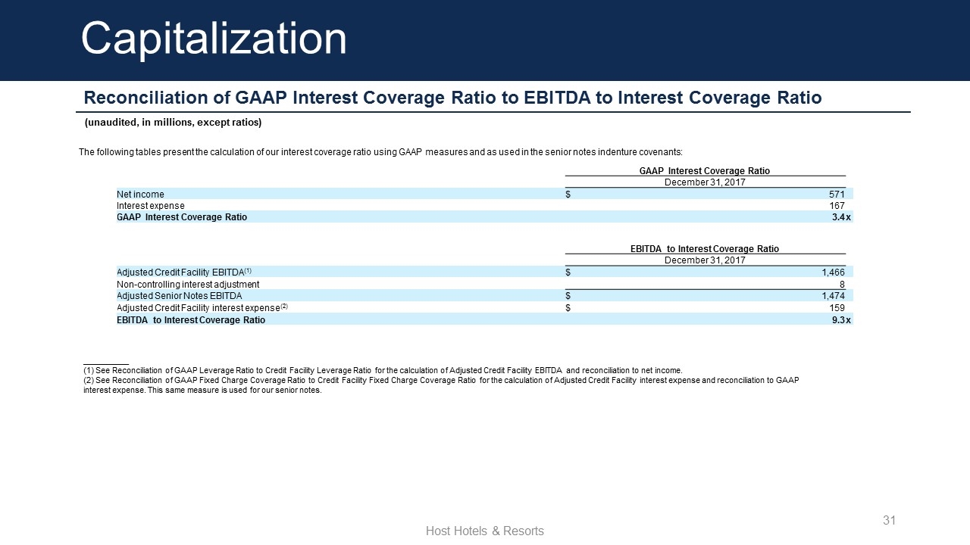Viewport: 970px width, 545px height.
Task: Click the EBITDA to Interest Coverage Ratio column header
Action: (x=705, y=249)
